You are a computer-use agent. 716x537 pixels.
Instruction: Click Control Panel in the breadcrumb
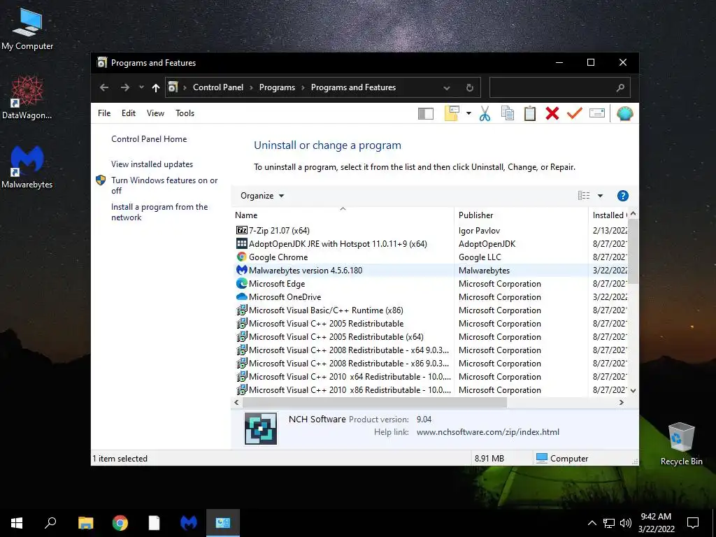click(218, 87)
